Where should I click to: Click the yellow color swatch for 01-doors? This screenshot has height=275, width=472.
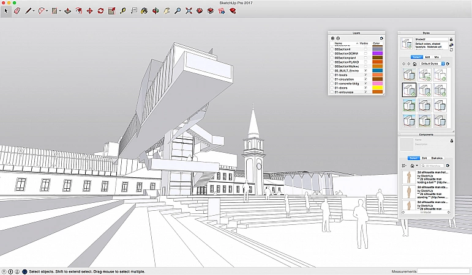378,87
